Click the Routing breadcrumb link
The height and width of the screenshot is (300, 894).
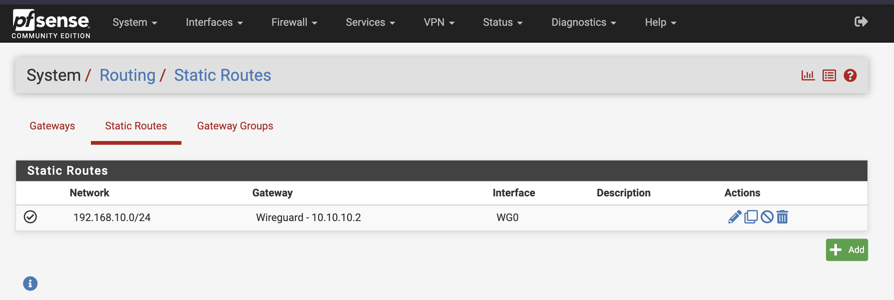pyautogui.click(x=127, y=75)
